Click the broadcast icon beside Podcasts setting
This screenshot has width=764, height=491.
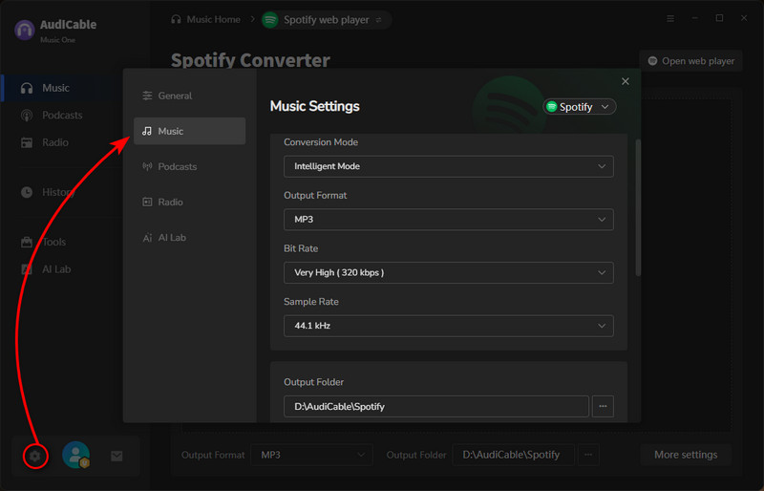click(x=147, y=166)
